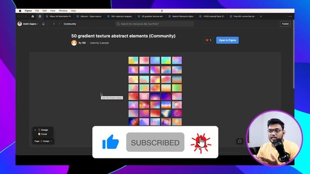The height and width of the screenshot is (174, 310).
Task: Click the Publish button
Action: [285, 24]
